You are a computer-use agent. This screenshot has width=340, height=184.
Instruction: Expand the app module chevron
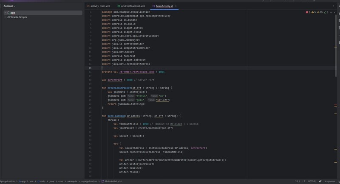coord(5,13)
